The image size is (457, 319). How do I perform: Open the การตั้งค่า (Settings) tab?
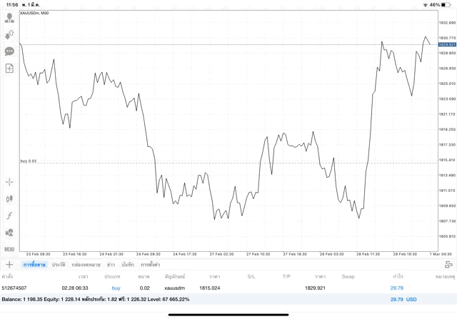click(150, 265)
